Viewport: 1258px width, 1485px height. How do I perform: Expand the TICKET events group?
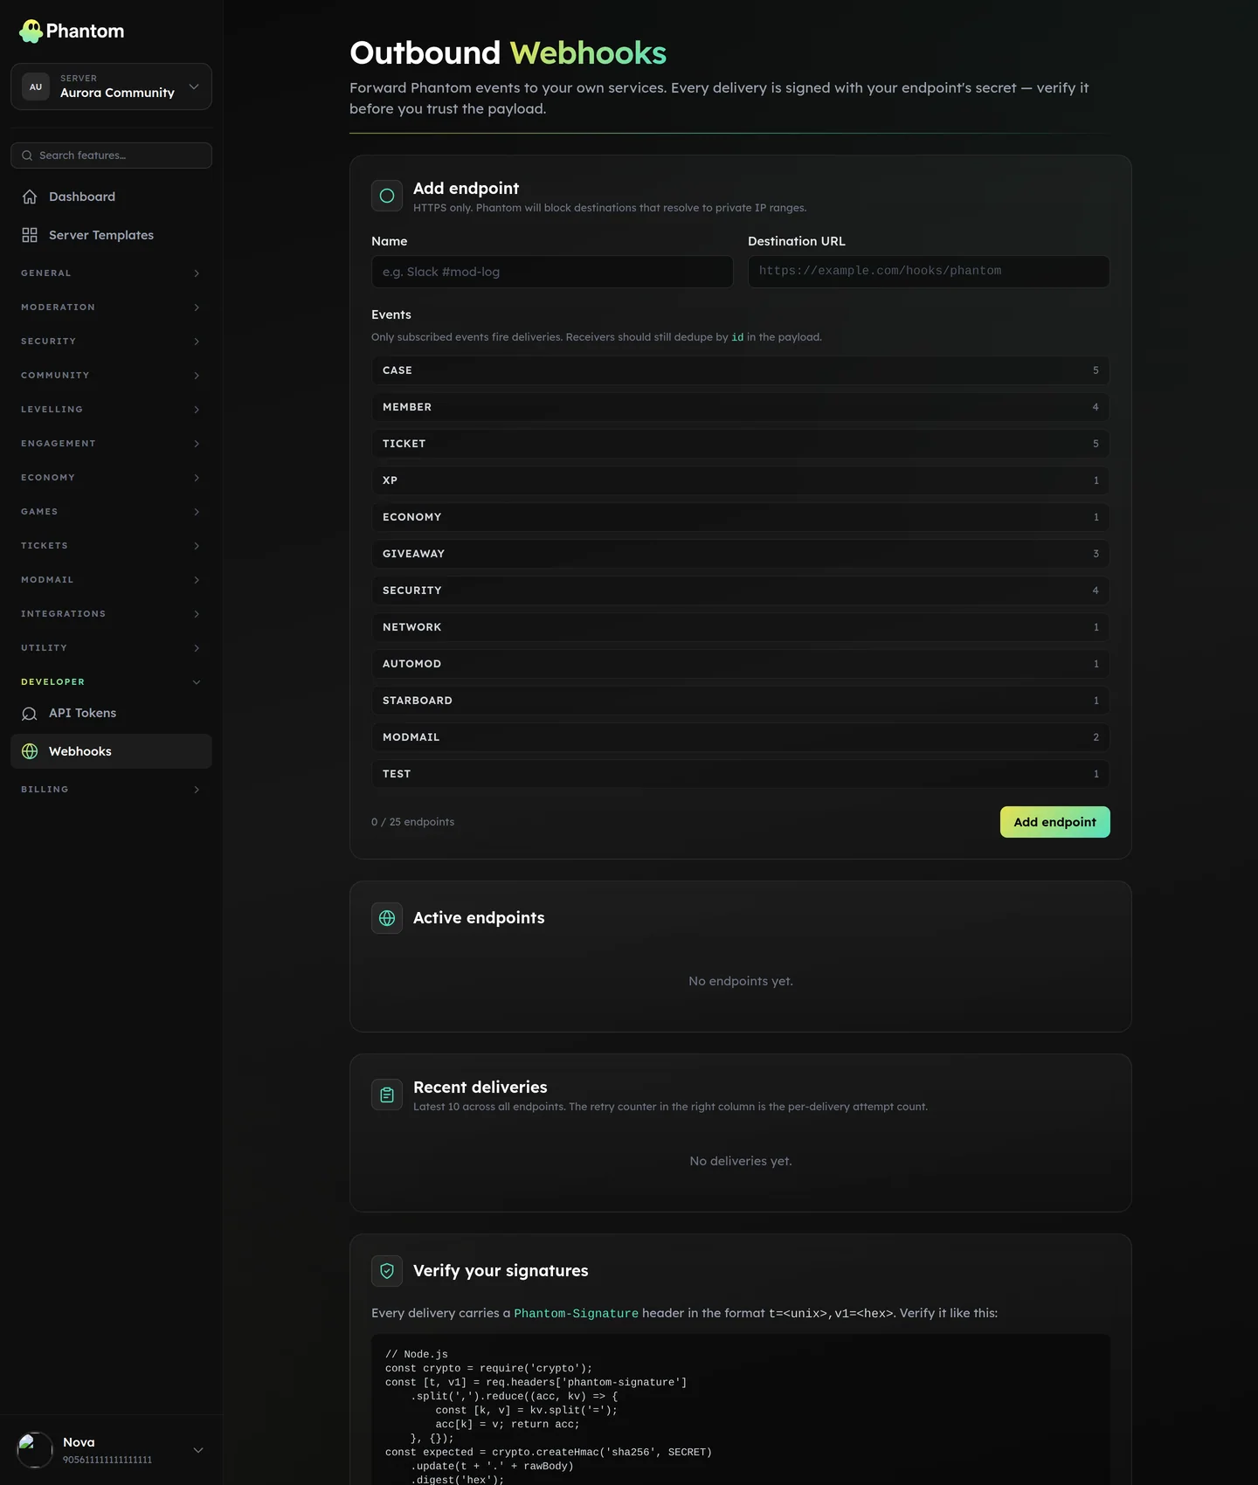740,444
